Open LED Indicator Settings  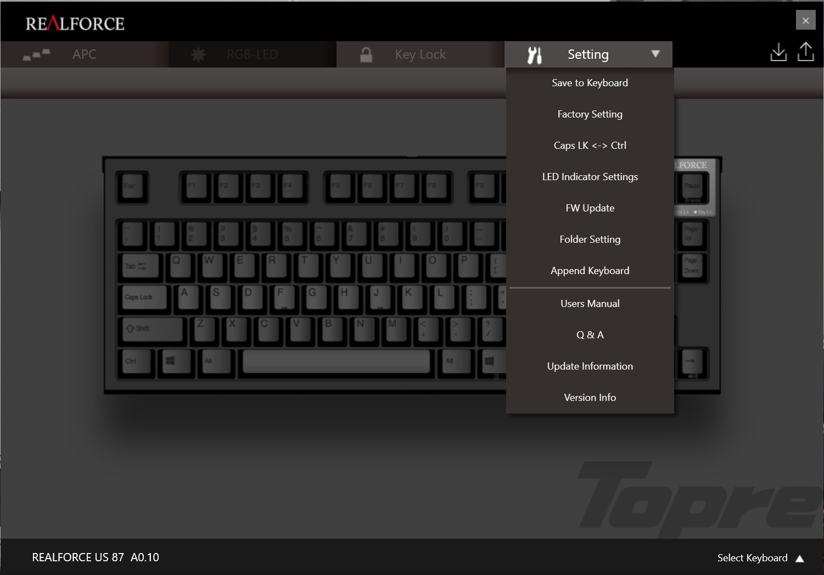(x=590, y=176)
